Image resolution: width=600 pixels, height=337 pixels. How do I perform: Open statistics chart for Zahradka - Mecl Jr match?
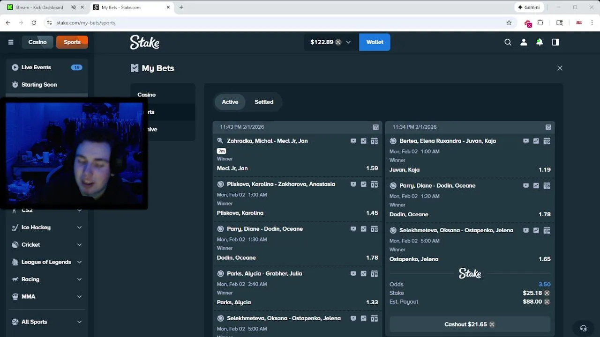point(363,141)
